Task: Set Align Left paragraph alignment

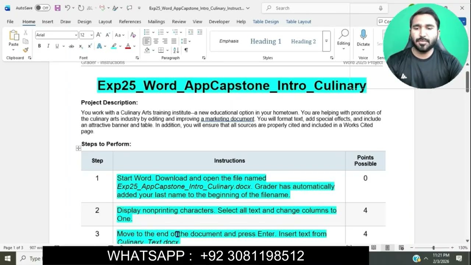Action: 147,41
